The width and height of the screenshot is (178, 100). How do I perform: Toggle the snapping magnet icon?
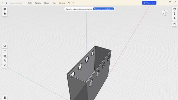pos(174,9)
